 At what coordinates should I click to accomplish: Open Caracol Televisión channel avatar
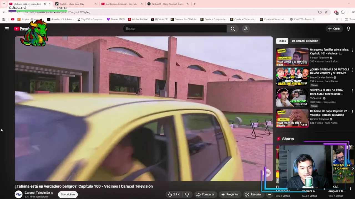point(19,194)
